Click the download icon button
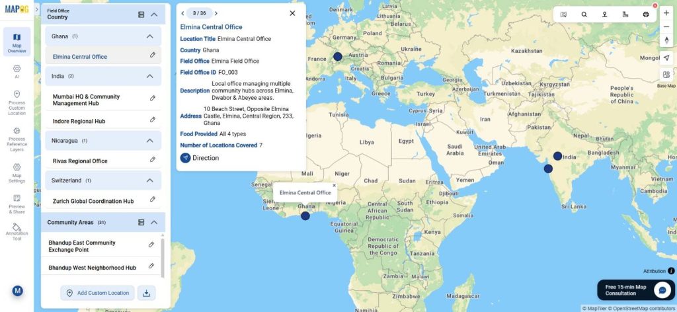Viewport: 677px width, 312px height. click(x=146, y=293)
